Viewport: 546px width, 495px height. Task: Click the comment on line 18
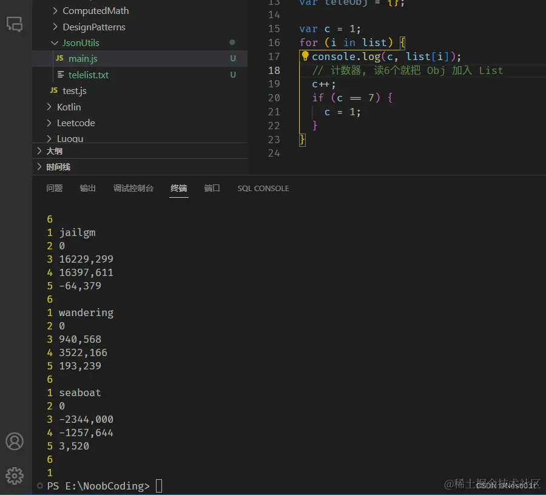pos(408,70)
